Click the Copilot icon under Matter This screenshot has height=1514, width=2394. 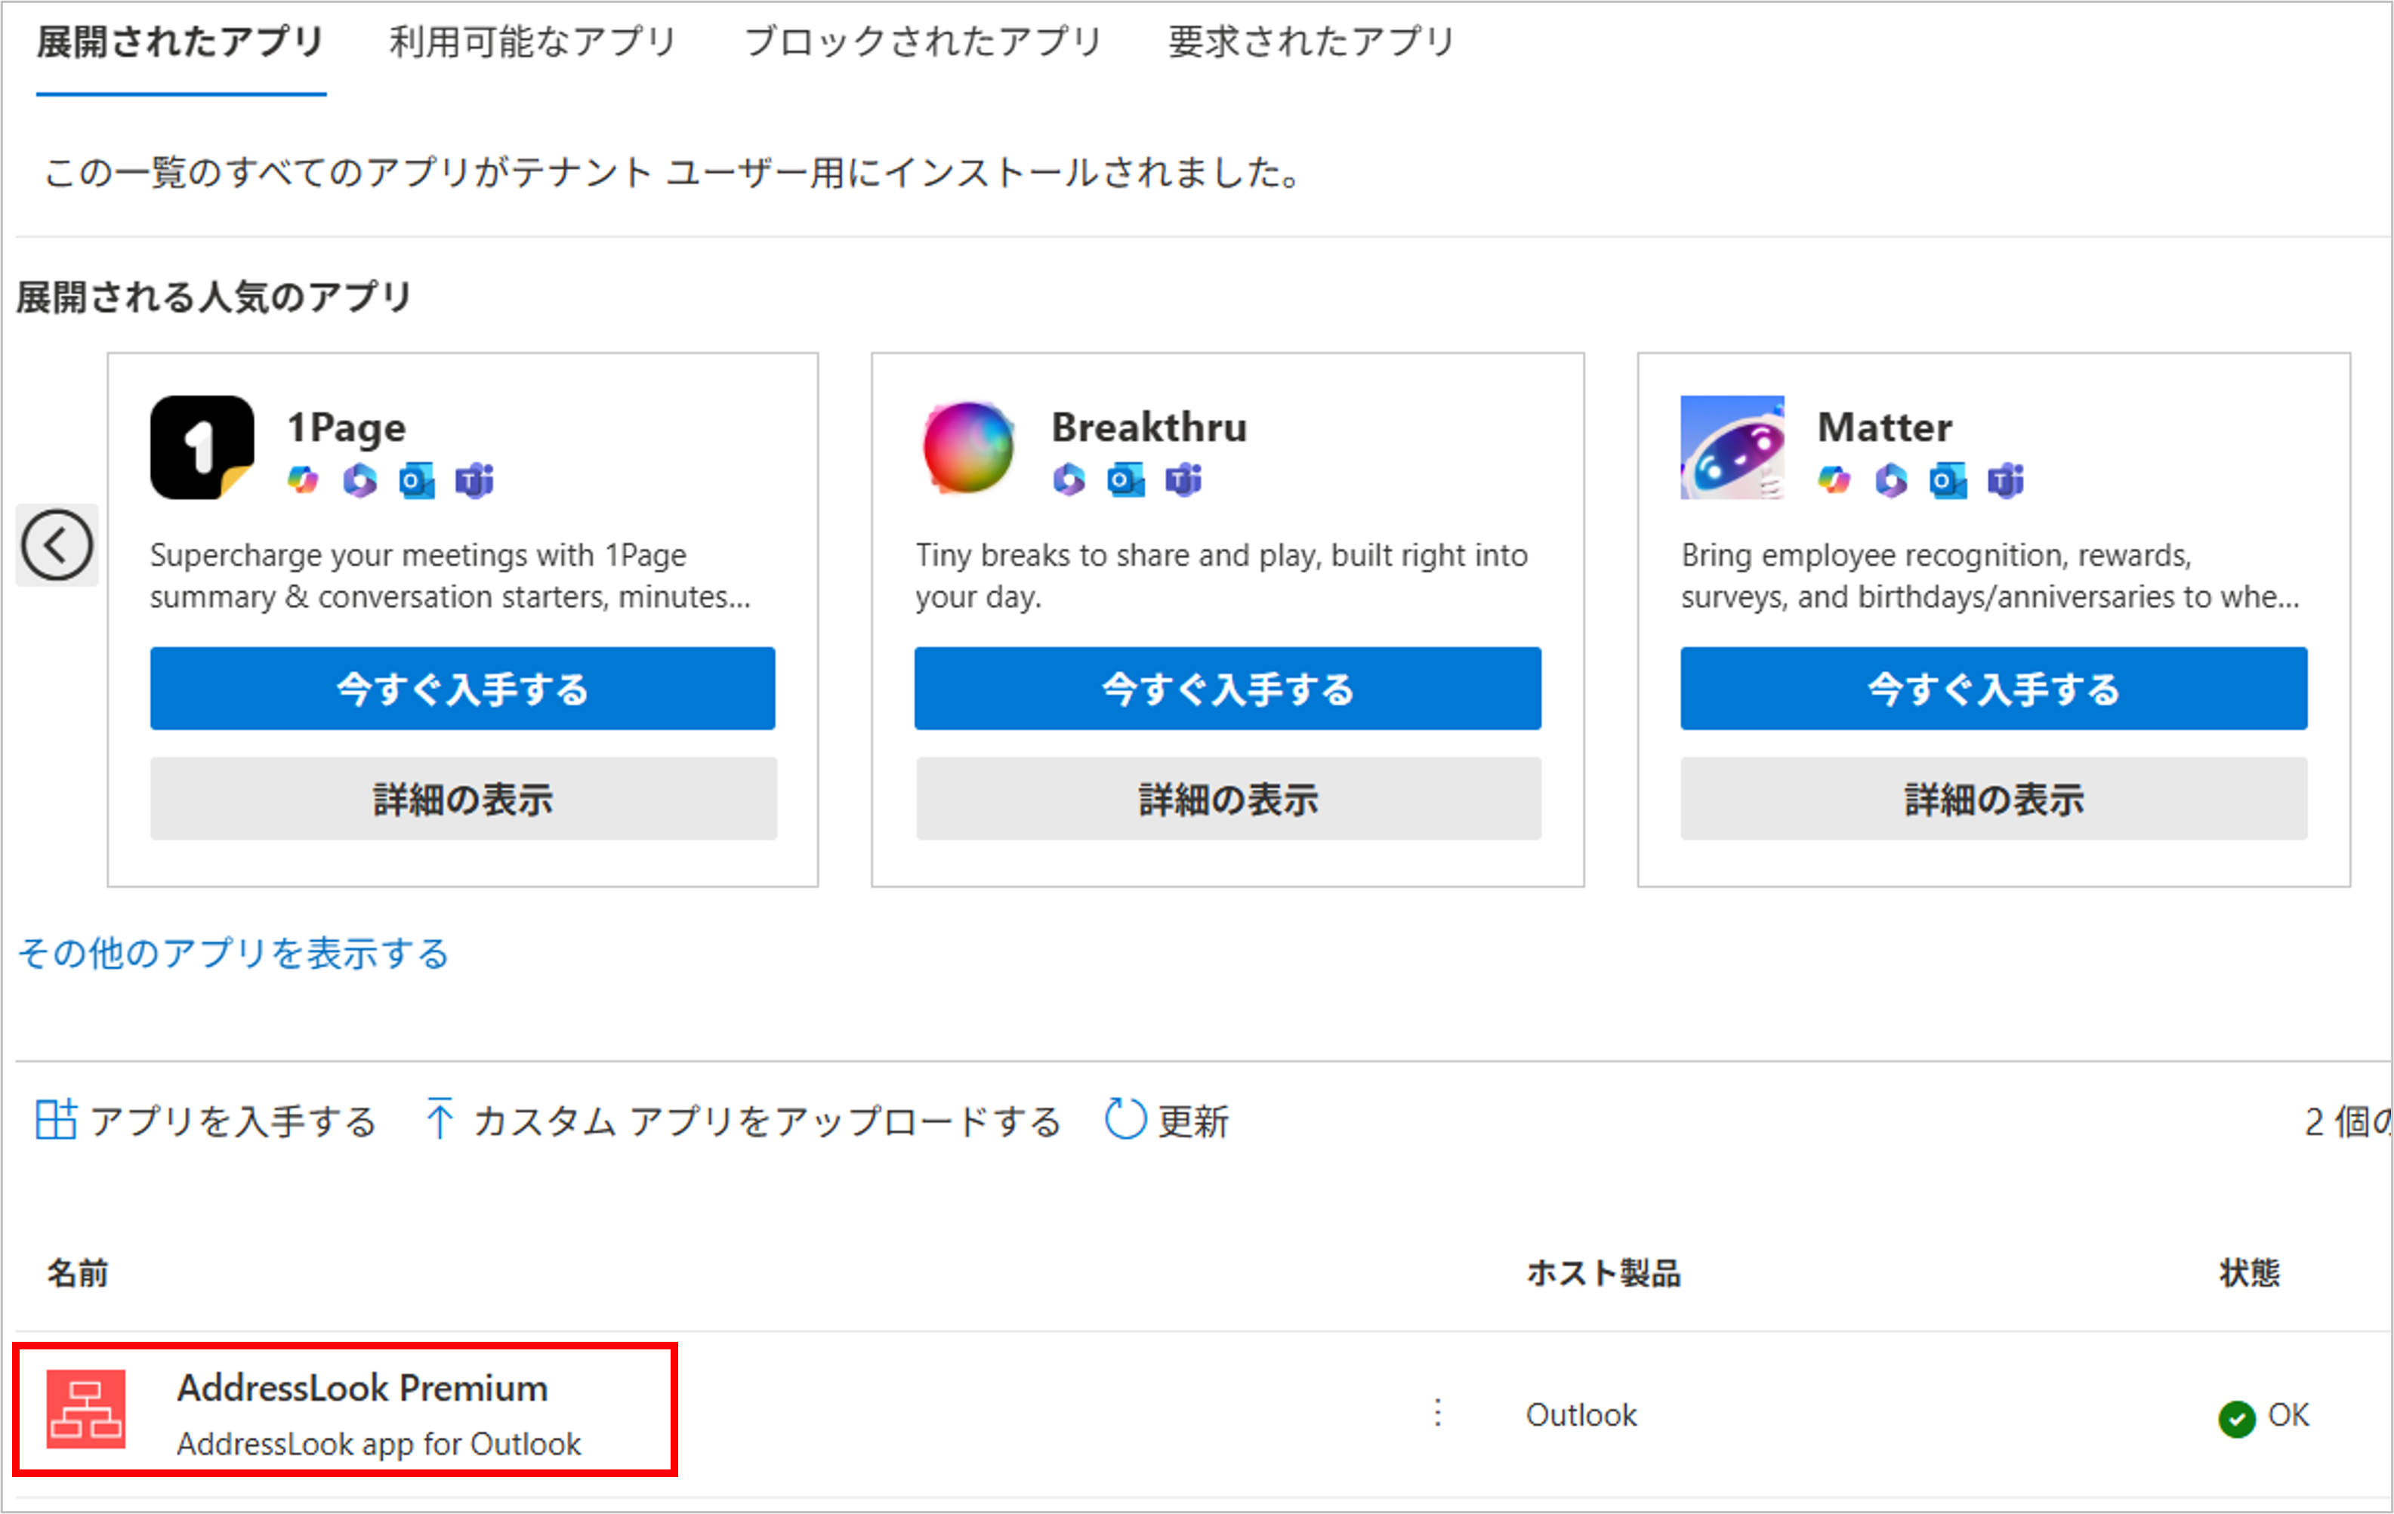coord(1834,481)
